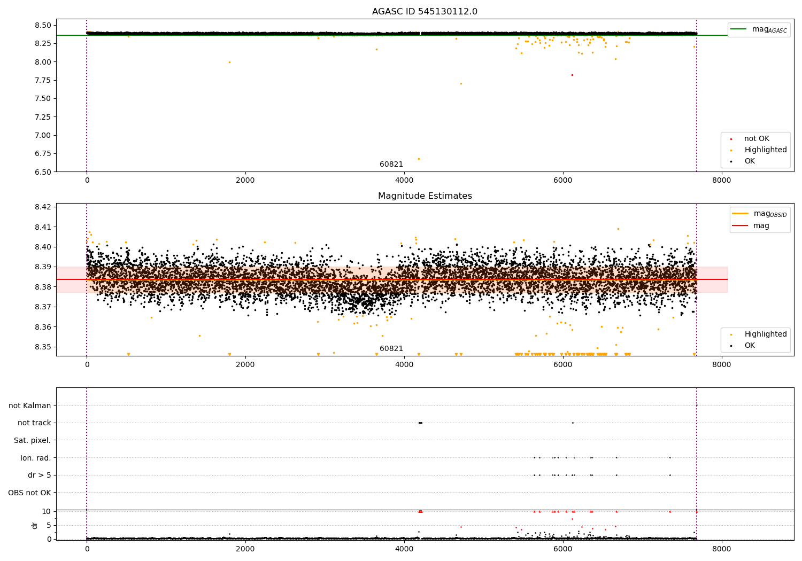Click the 'Magnitude Estimates' plot title
Screen dimensions: 802x561
tap(425, 196)
